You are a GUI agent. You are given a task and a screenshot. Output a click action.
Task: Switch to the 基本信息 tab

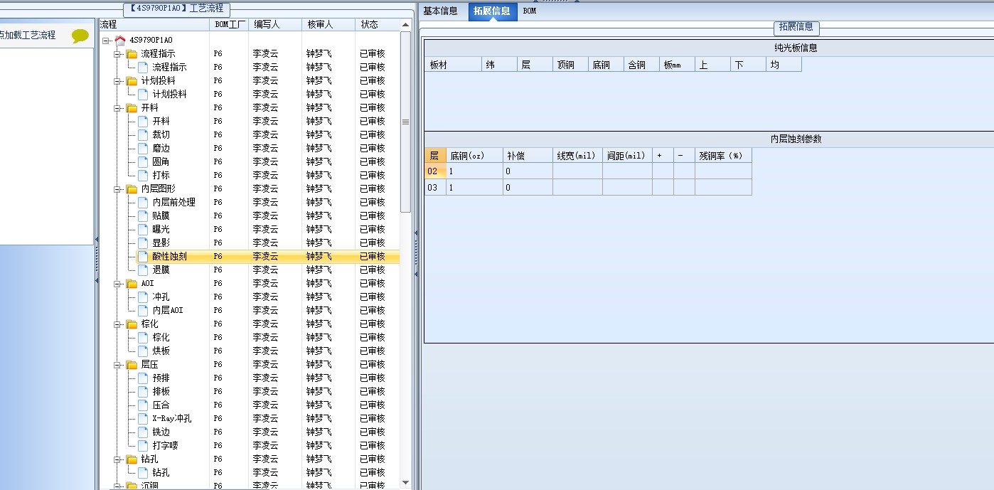pyautogui.click(x=441, y=11)
